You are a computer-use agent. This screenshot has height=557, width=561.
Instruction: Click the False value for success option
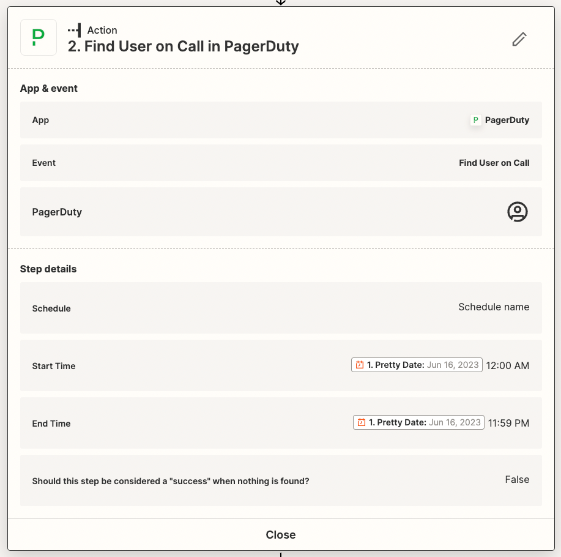517,480
